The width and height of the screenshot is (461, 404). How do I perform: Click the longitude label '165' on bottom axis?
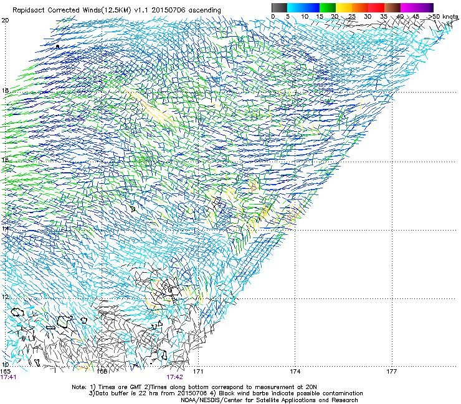(5, 372)
